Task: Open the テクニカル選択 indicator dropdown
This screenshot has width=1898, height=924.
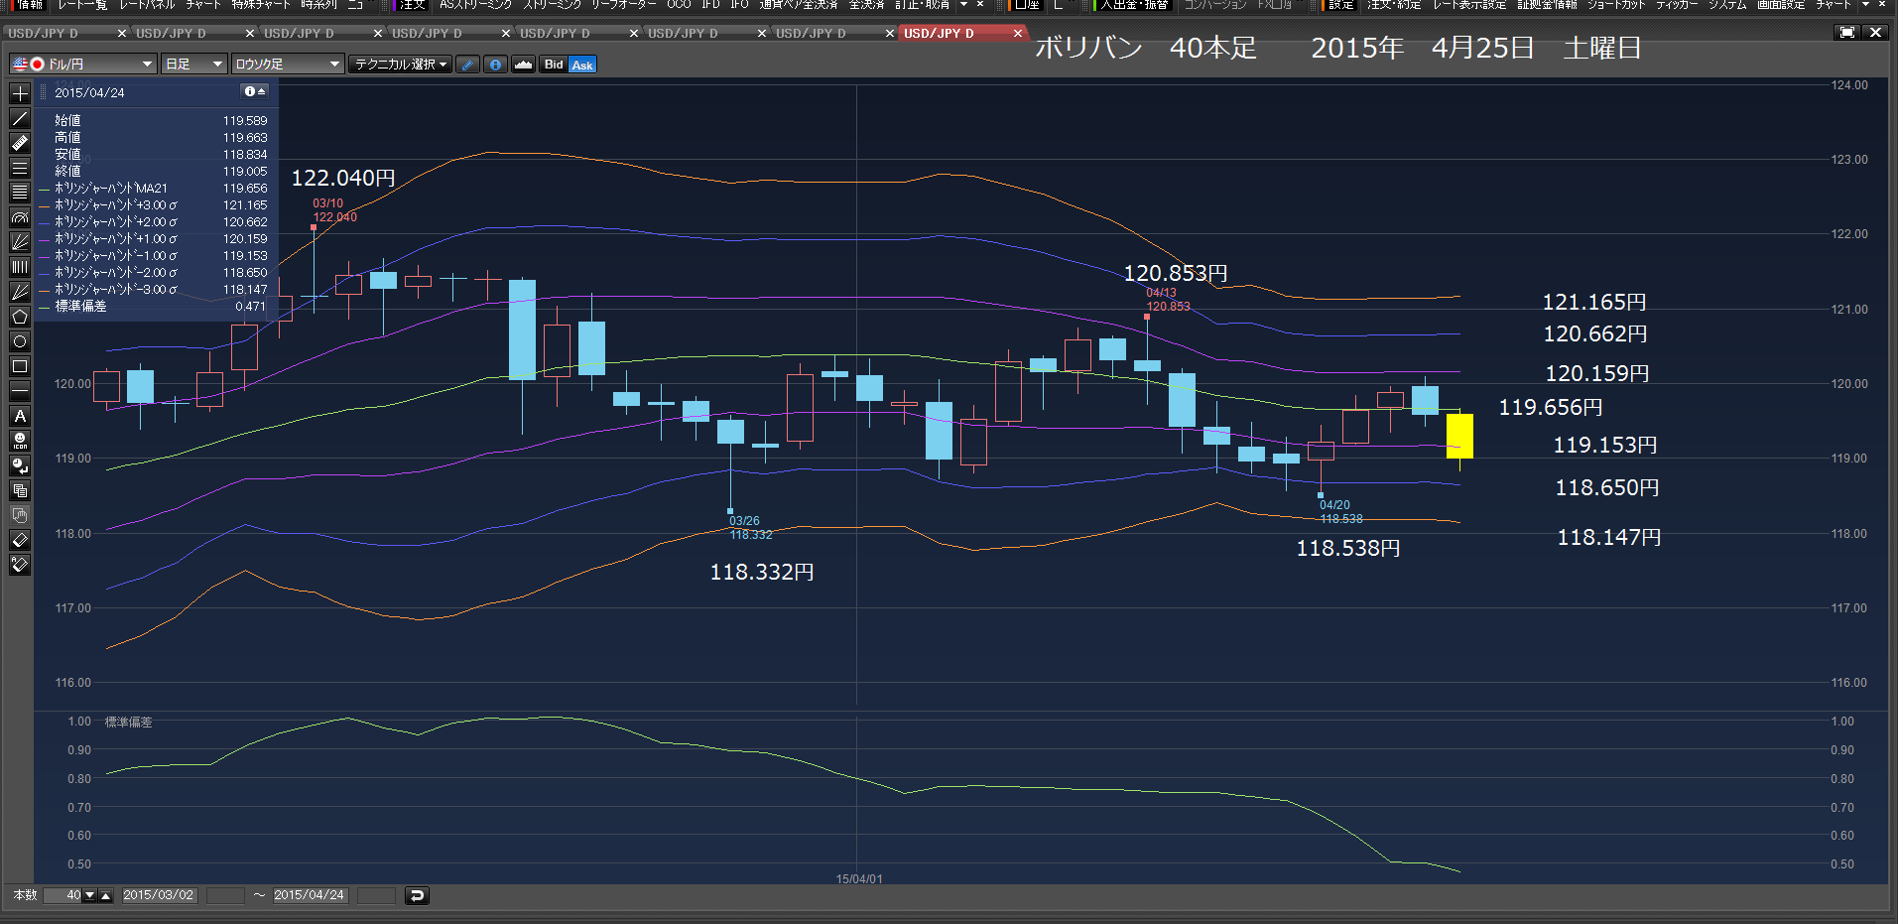Action: [401, 65]
